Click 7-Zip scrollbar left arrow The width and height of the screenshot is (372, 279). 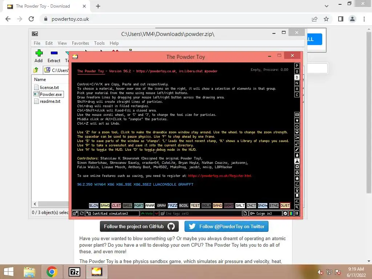click(x=35, y=204)
